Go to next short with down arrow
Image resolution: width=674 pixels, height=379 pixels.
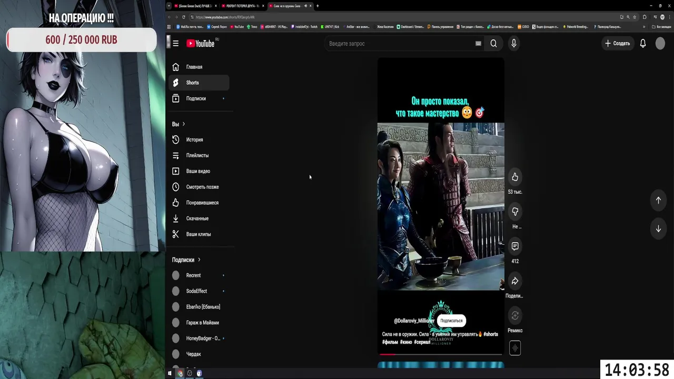click(658, 229)
